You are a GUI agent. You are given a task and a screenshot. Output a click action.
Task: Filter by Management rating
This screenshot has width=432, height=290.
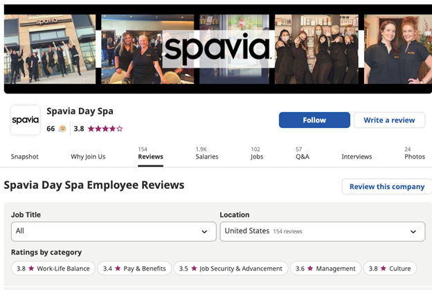click(325, 269)
